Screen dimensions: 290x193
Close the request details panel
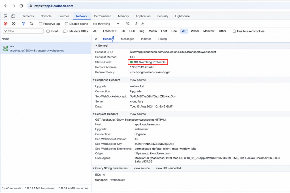tap(96, 39)
